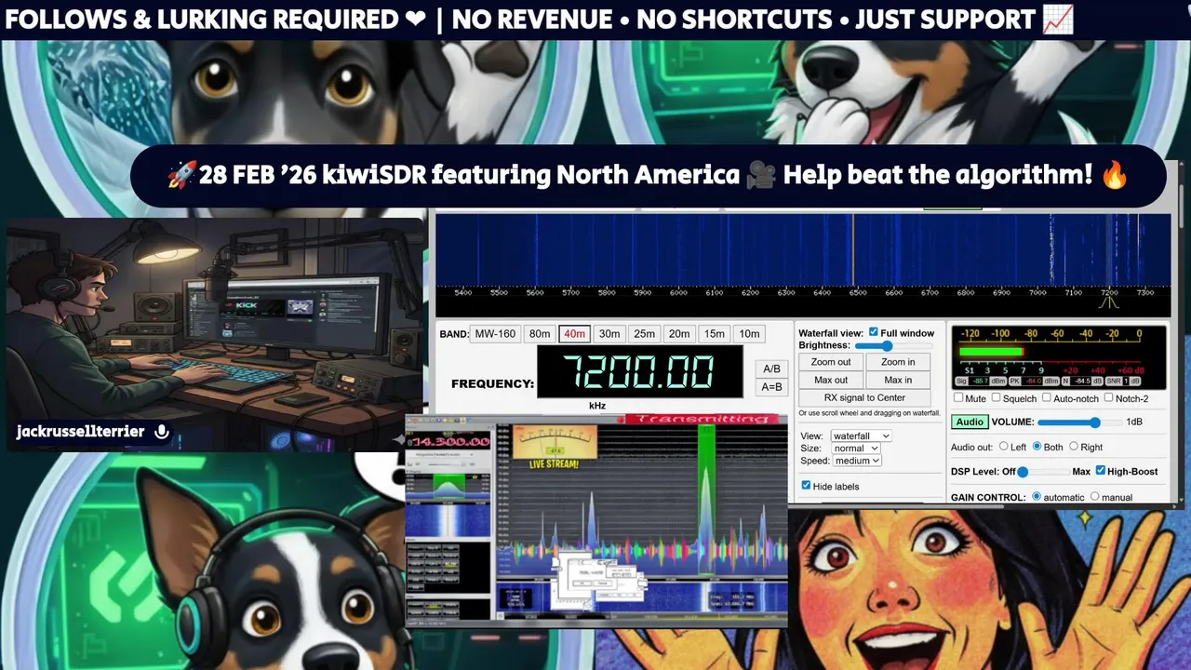Viewport: 1191px width, 670px height.
Task: Click the Zoom out button
Action: coord(831,362)
